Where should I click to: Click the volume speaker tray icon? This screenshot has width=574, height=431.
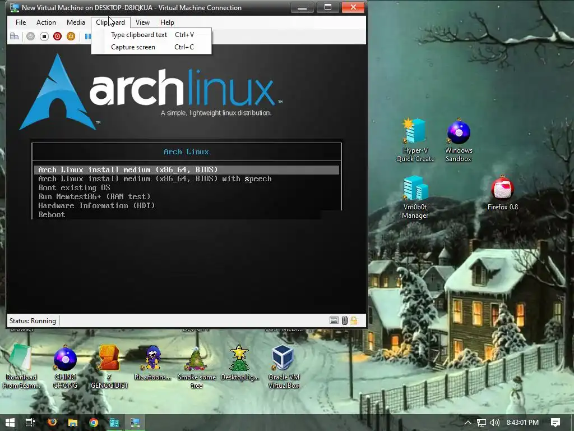click(x=494, y=423)
